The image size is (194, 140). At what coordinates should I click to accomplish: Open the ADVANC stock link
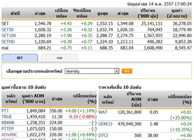coord(9,135)
